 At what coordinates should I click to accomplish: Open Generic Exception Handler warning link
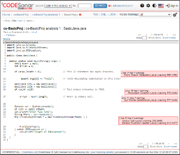pyautogui.click(x=150, y=123)
